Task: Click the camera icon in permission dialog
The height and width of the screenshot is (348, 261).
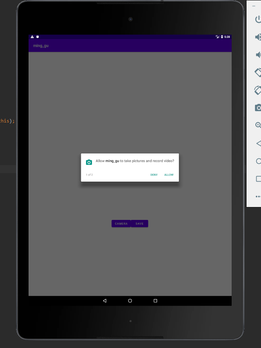Action: pyautogui.click(x=89, y=162)
